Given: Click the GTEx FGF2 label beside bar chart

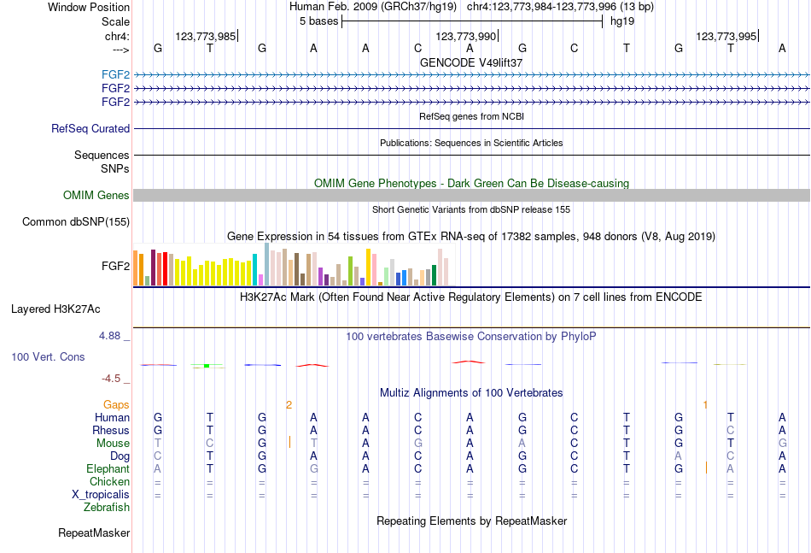Looking at the screenshot, I should click(115, 266).
